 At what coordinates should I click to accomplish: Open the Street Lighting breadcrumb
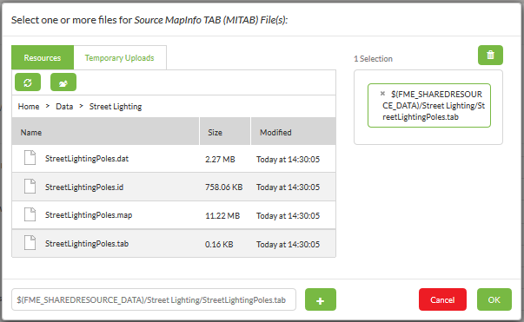[116, 107]
